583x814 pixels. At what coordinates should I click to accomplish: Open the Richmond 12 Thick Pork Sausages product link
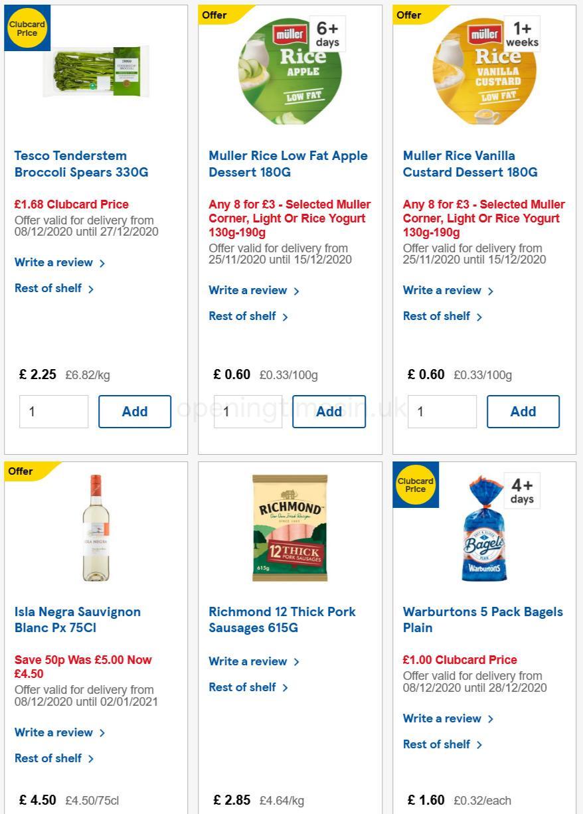pos(282,619)
